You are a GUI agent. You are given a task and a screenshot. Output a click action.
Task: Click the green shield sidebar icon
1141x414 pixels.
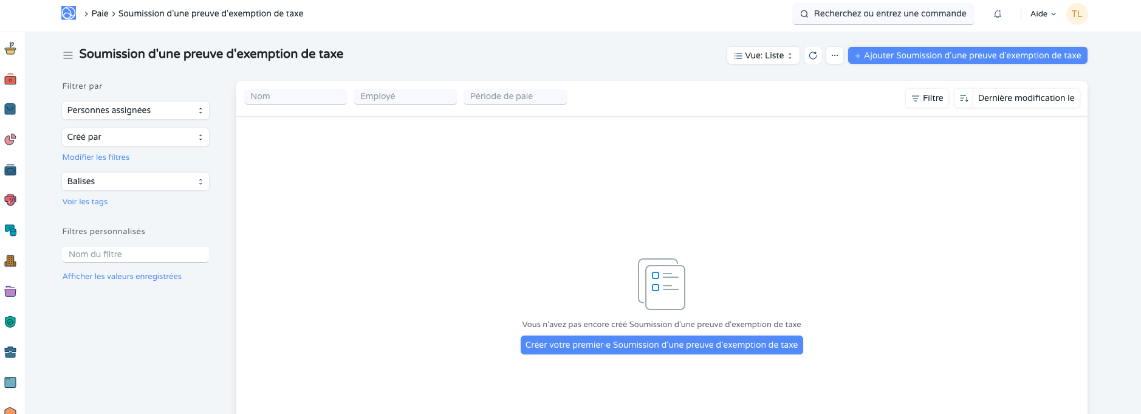click(x=10, y=322)
